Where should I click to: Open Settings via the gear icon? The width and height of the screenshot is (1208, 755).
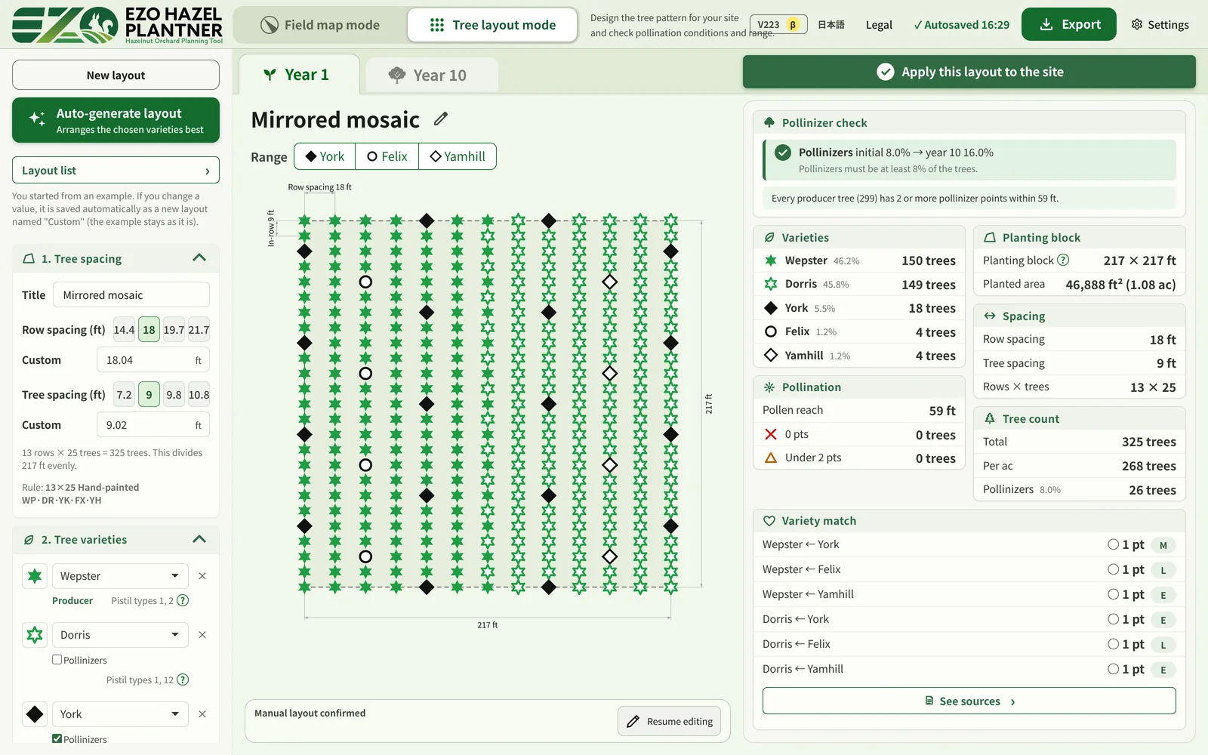[1137, 24]
